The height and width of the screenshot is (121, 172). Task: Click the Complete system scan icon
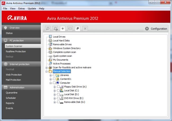pos(51,52)
